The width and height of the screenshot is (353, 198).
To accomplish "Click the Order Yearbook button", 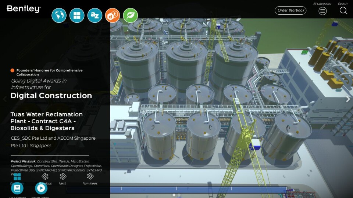I will tap(290, 10).
